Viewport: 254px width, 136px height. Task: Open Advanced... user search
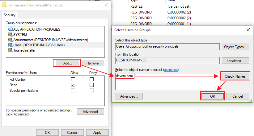129,96
